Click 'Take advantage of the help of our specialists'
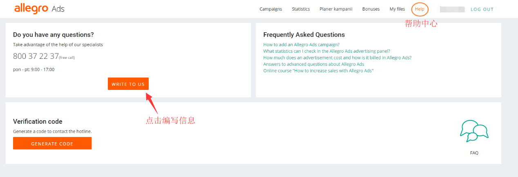 point(58,45)
